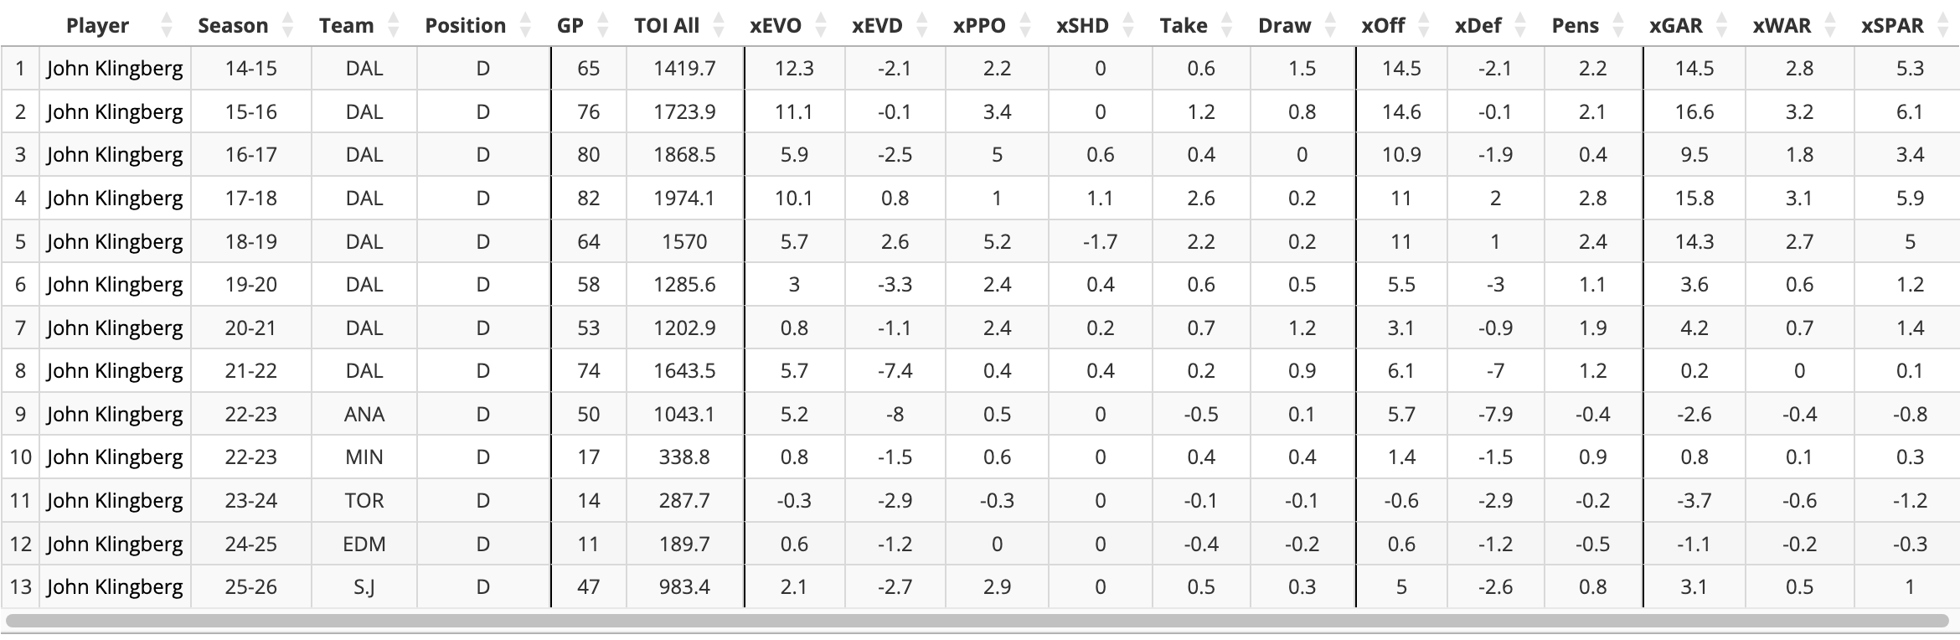Sort table by Take column header
The image size is (1960, 640).
click(x=1184, y=25)
